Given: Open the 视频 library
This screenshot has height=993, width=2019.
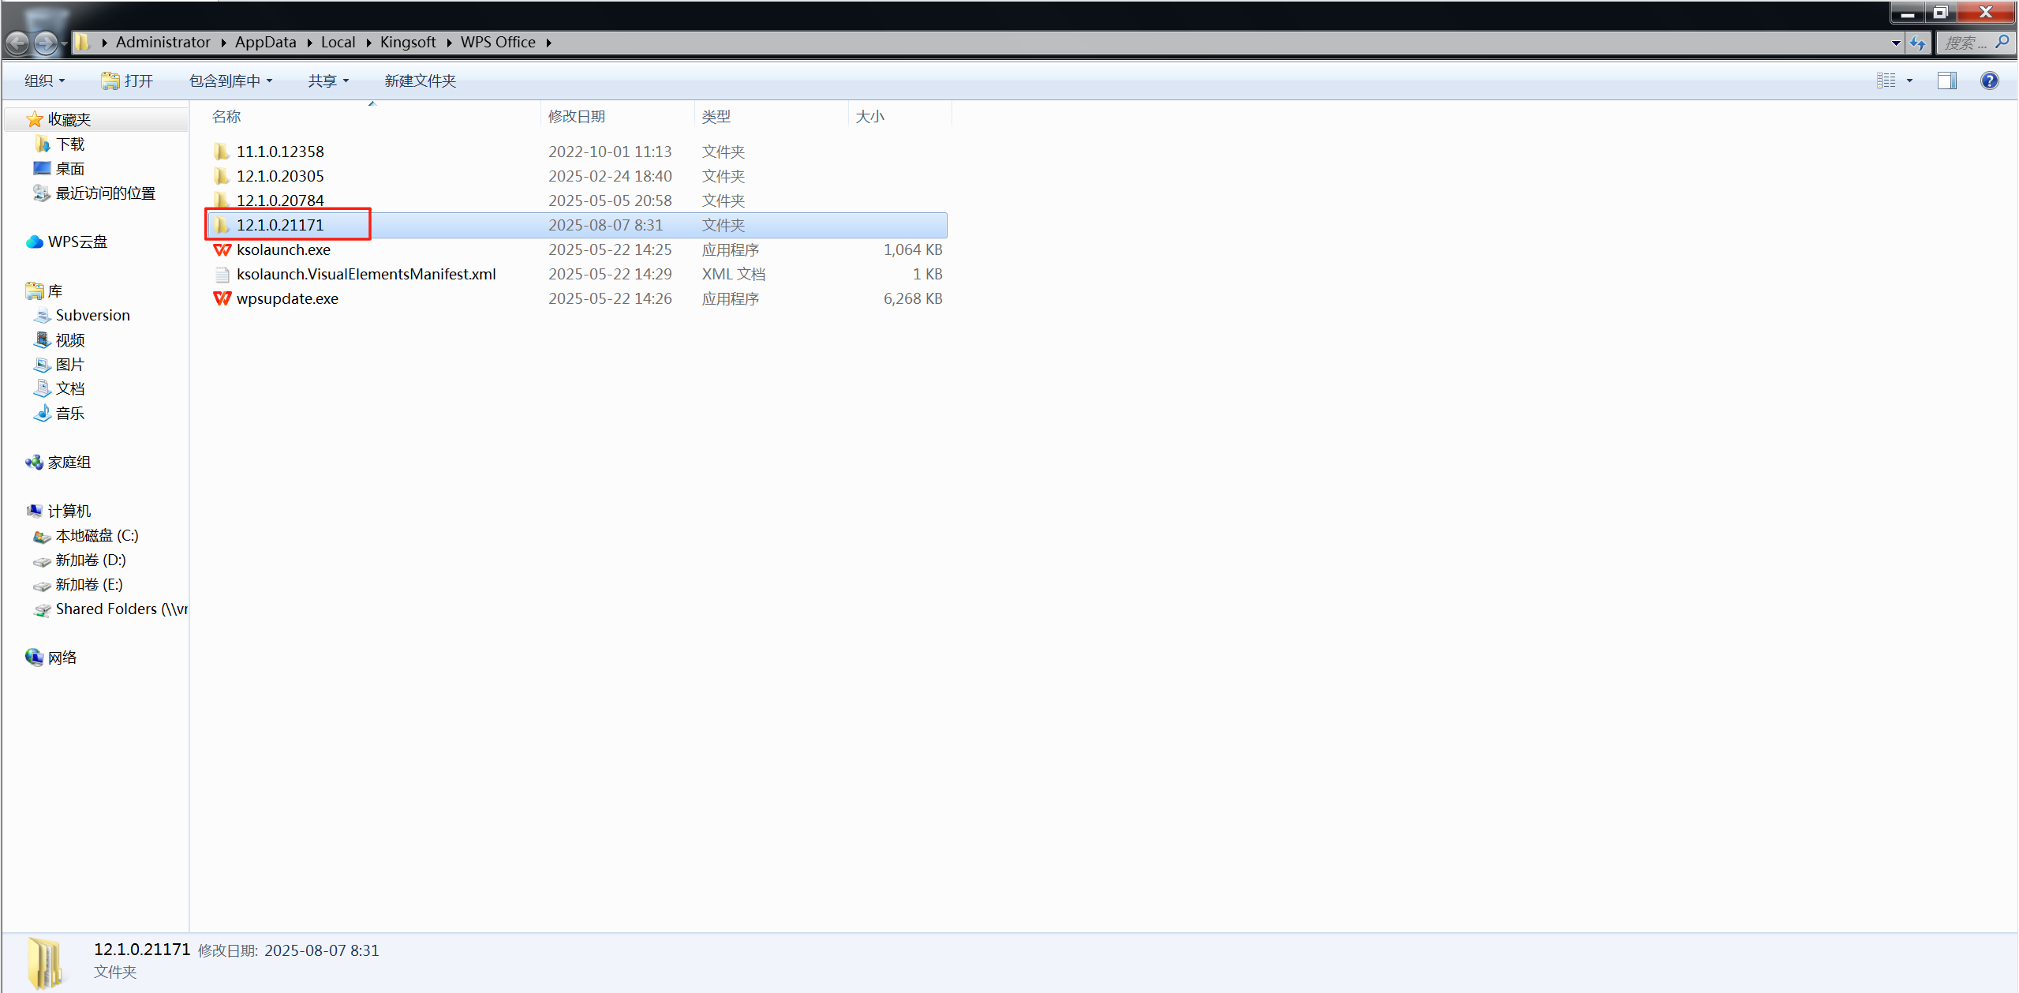Looking at the screenshot, I should click(x=69, y=340).
